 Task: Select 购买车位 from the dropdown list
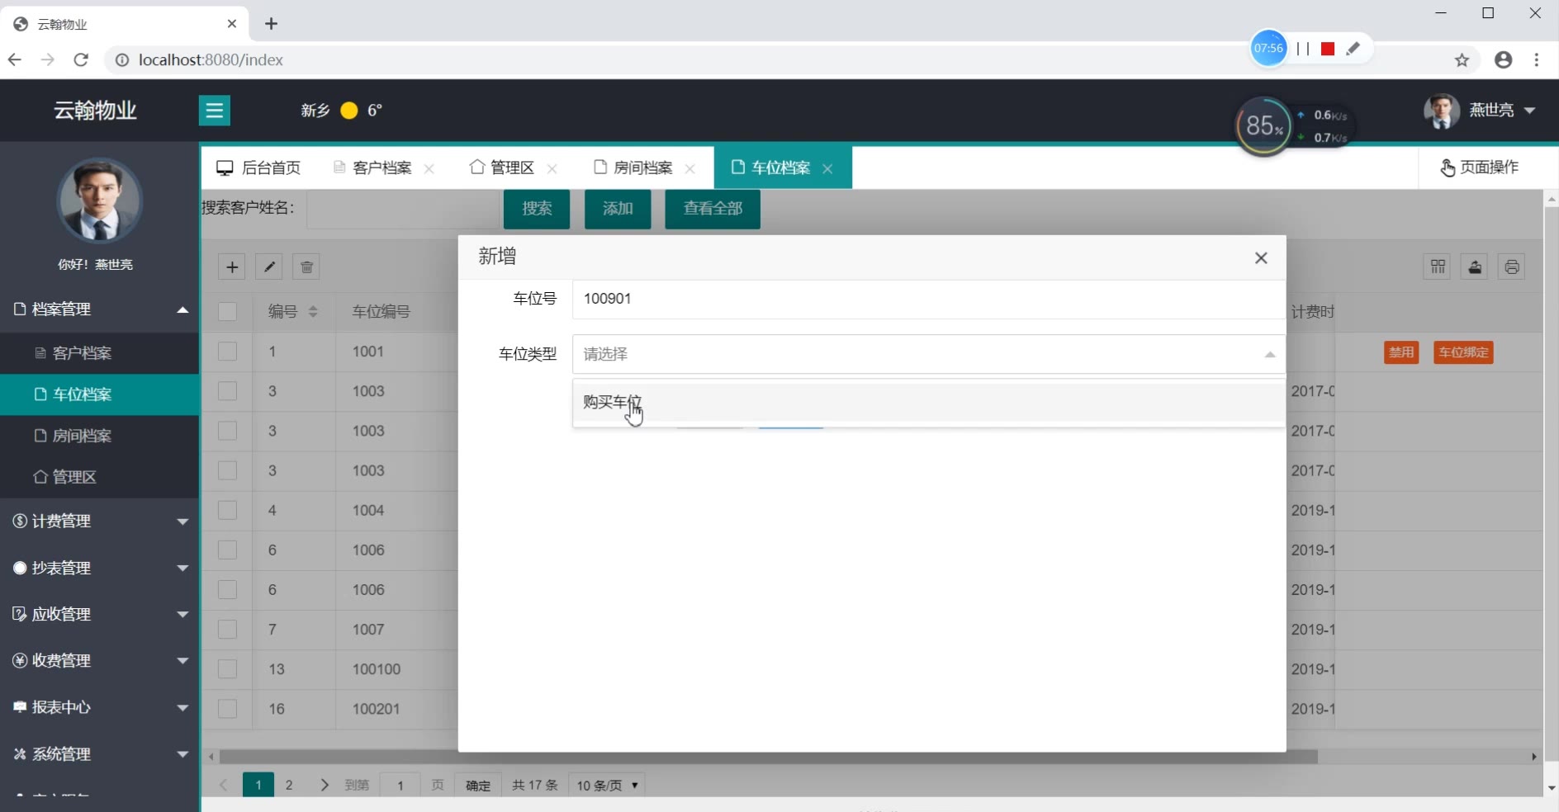pos(929,402)
